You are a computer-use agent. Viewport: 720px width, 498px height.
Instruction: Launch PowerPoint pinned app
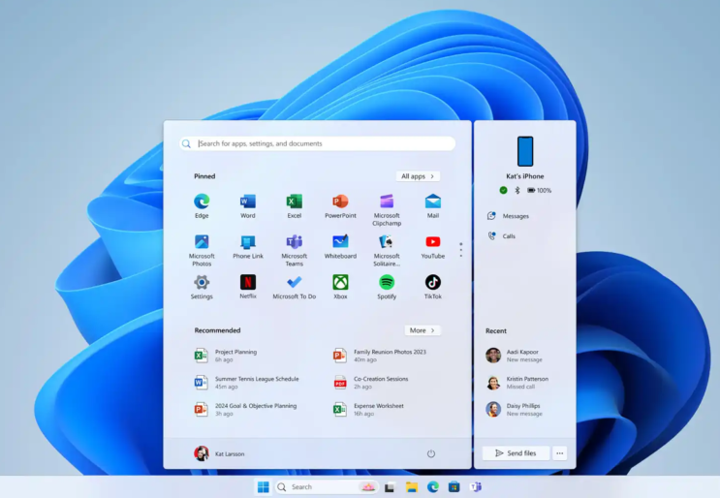pos(340,205)
